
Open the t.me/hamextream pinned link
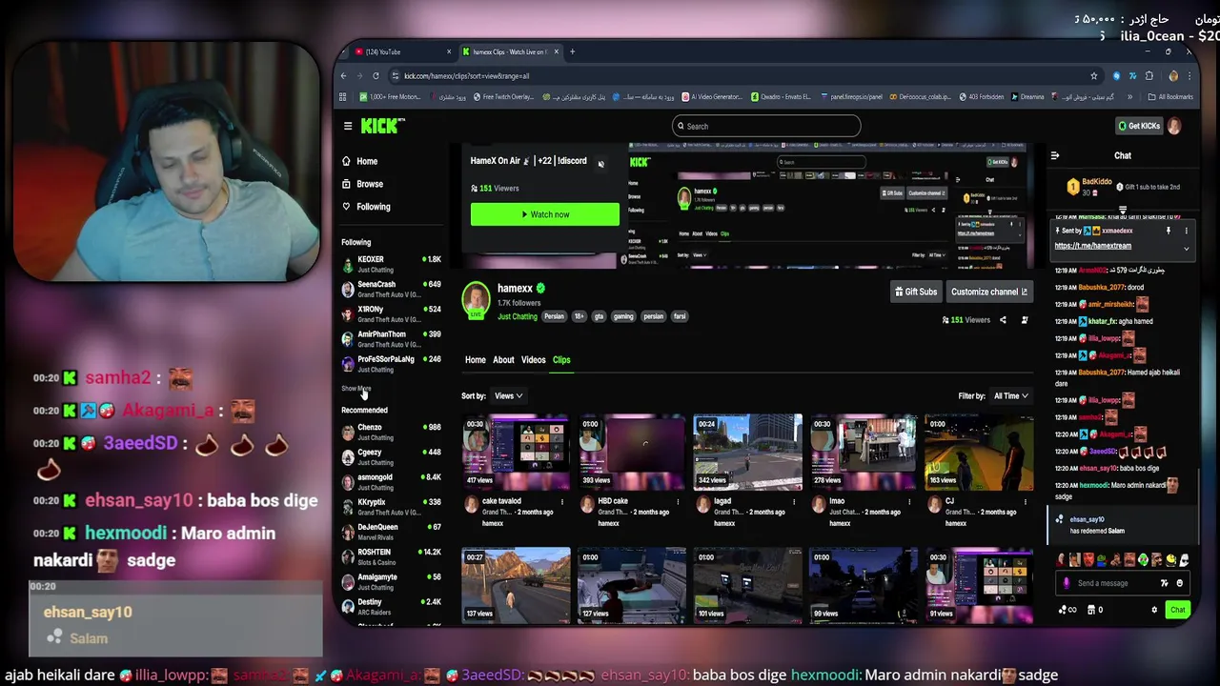1093,246
